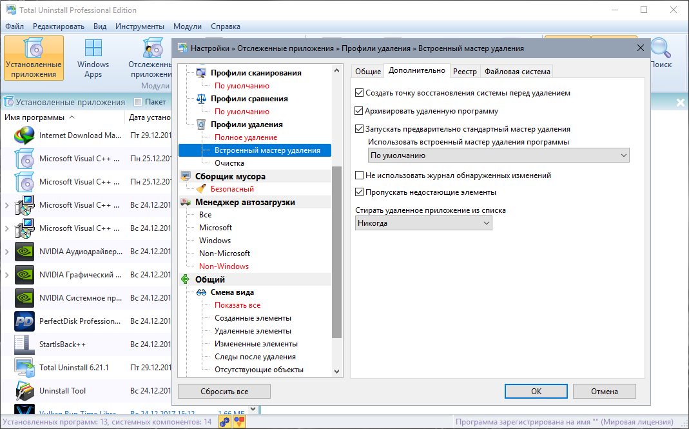Cancel the dialog with Отмена
This screenshot has width=689, height=429.
[604, 391]
